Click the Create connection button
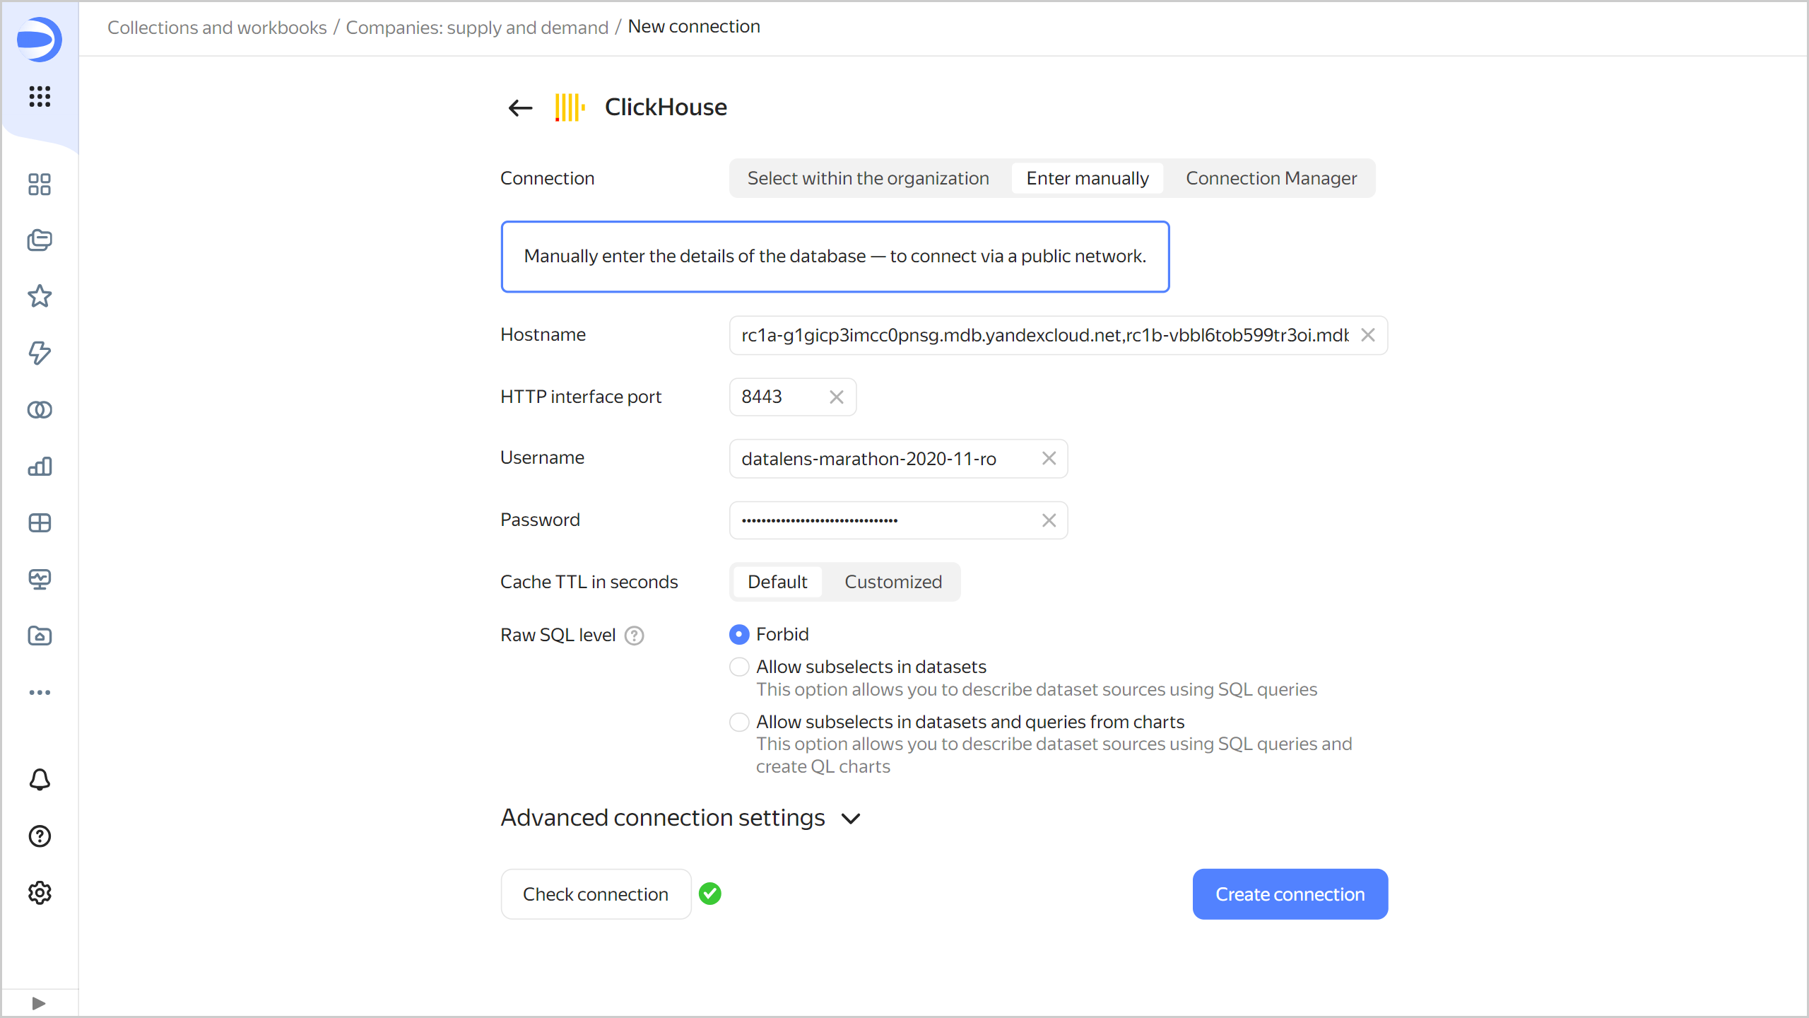This screenshot has width=1809, height=1018. tap(1290, 894)
